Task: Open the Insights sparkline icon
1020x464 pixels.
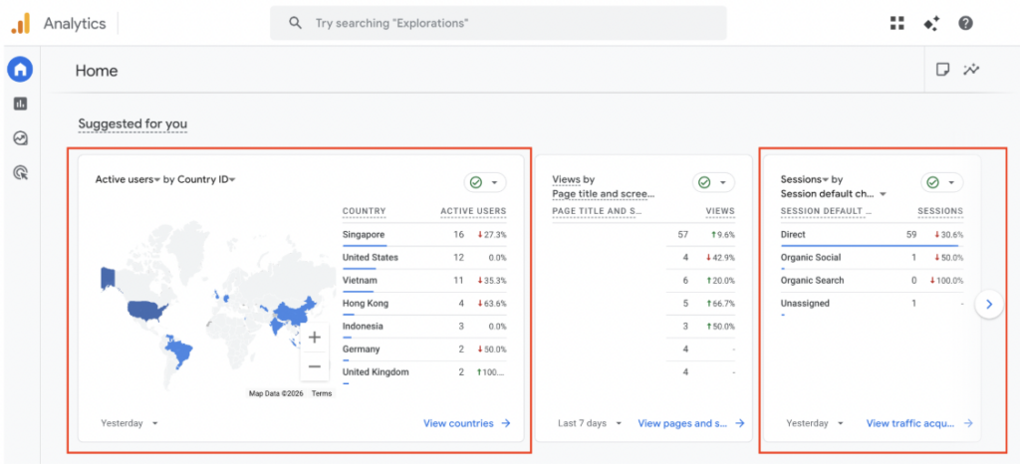Action: [x=971, y=70]
